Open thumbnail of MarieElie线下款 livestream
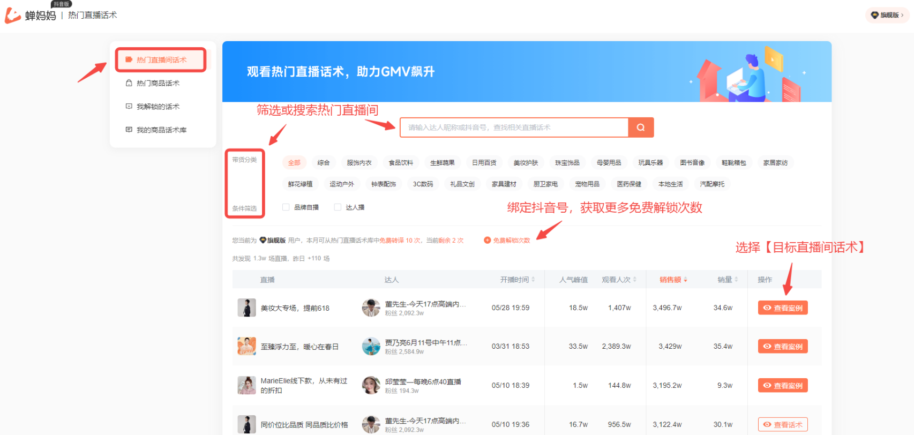The image size is (914, 435). point(246,385)
